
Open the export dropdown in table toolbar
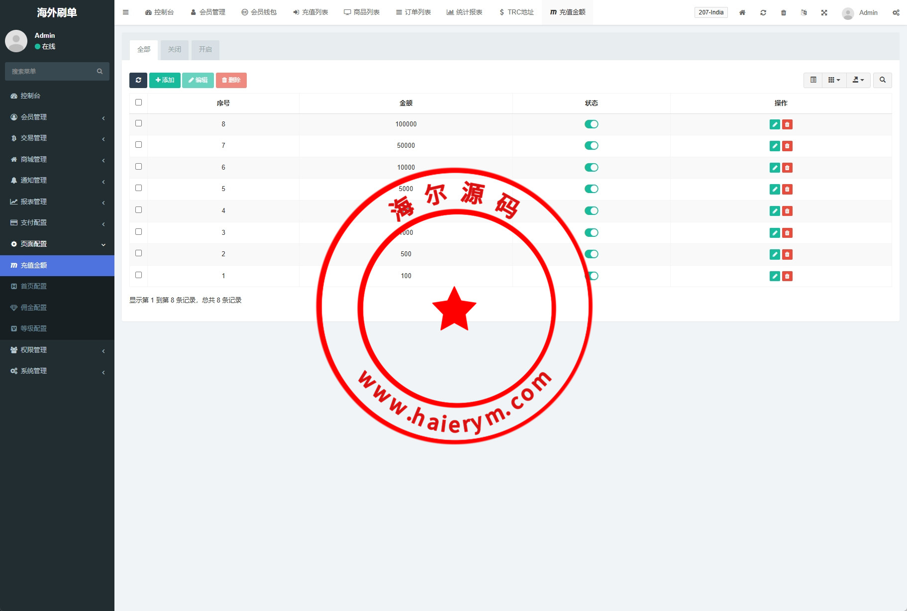pos(858,80)
